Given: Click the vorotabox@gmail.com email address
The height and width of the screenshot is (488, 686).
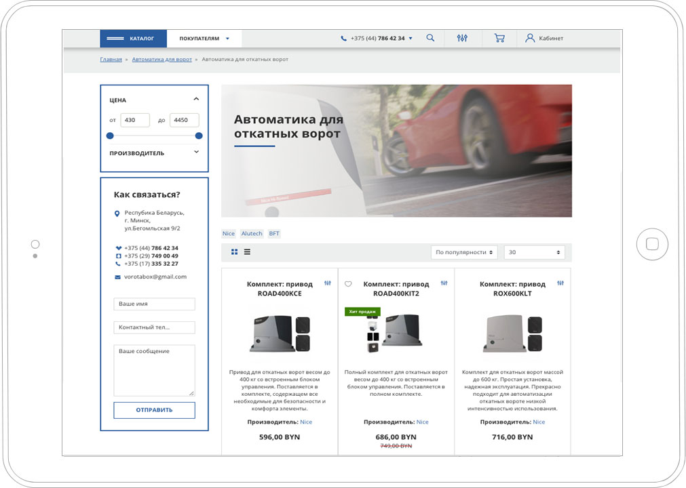Looking at the screenshot, I should (155, 277).
